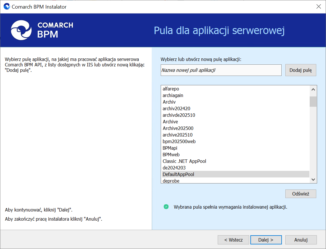Focus the new application pool name field
This screenshot has width=326, height=249.
click(x=221, y=70)
